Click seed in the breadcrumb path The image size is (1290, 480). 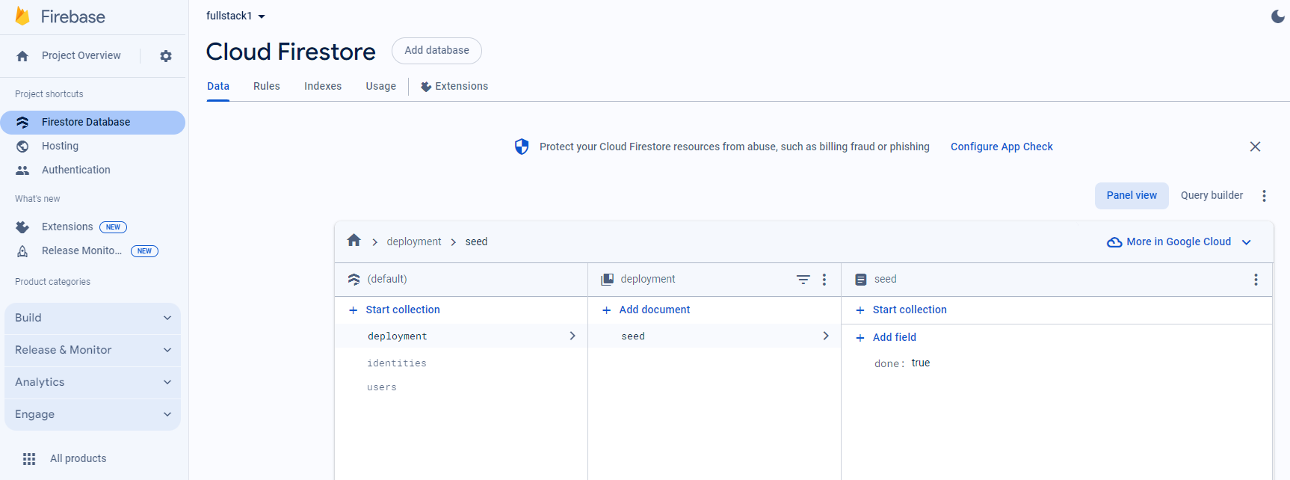[476, 242]
